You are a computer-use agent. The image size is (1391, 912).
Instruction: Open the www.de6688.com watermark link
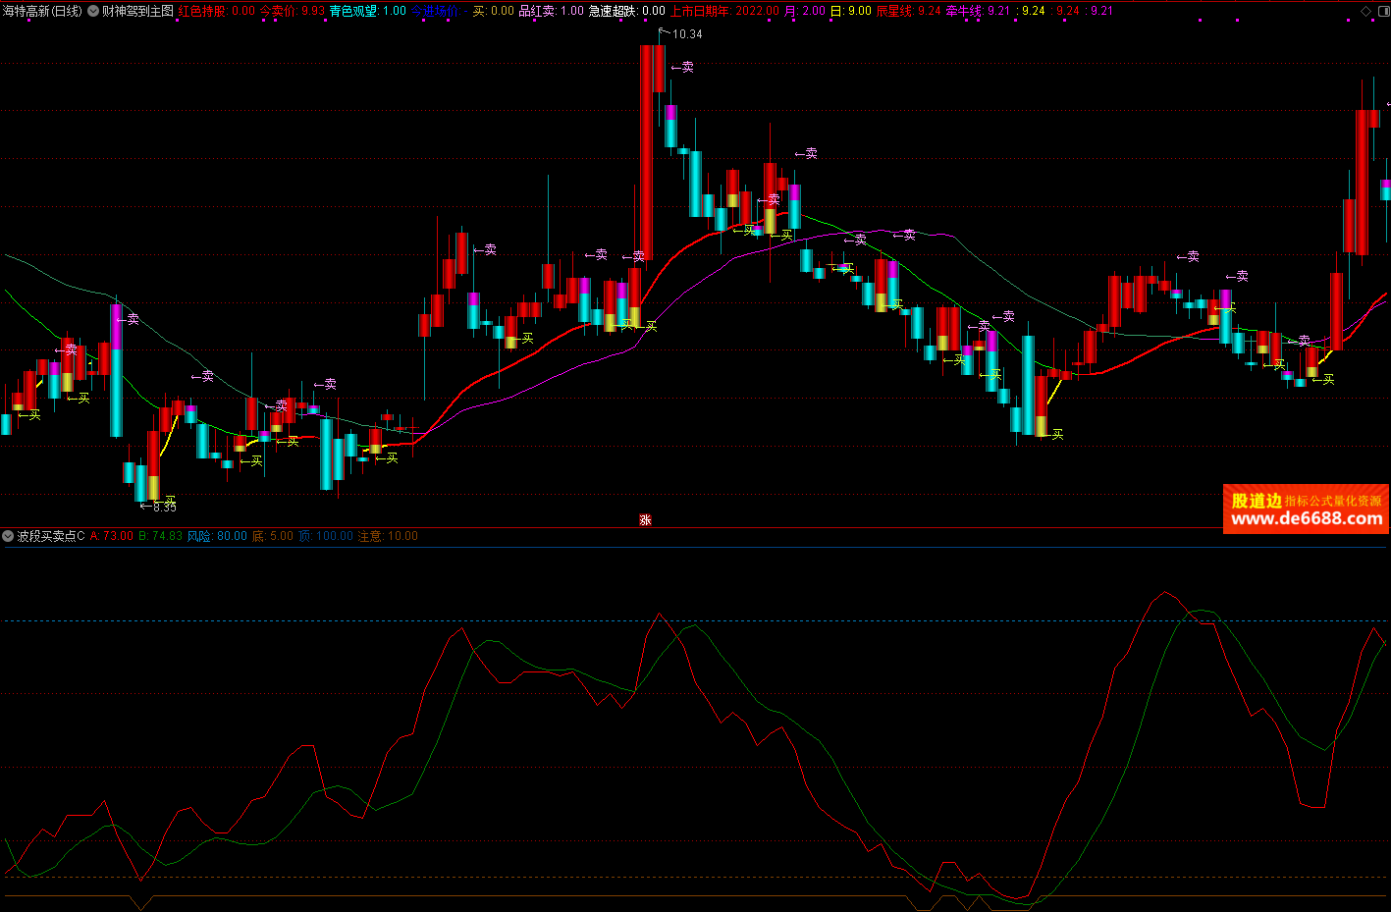(x=1306, y=518)
